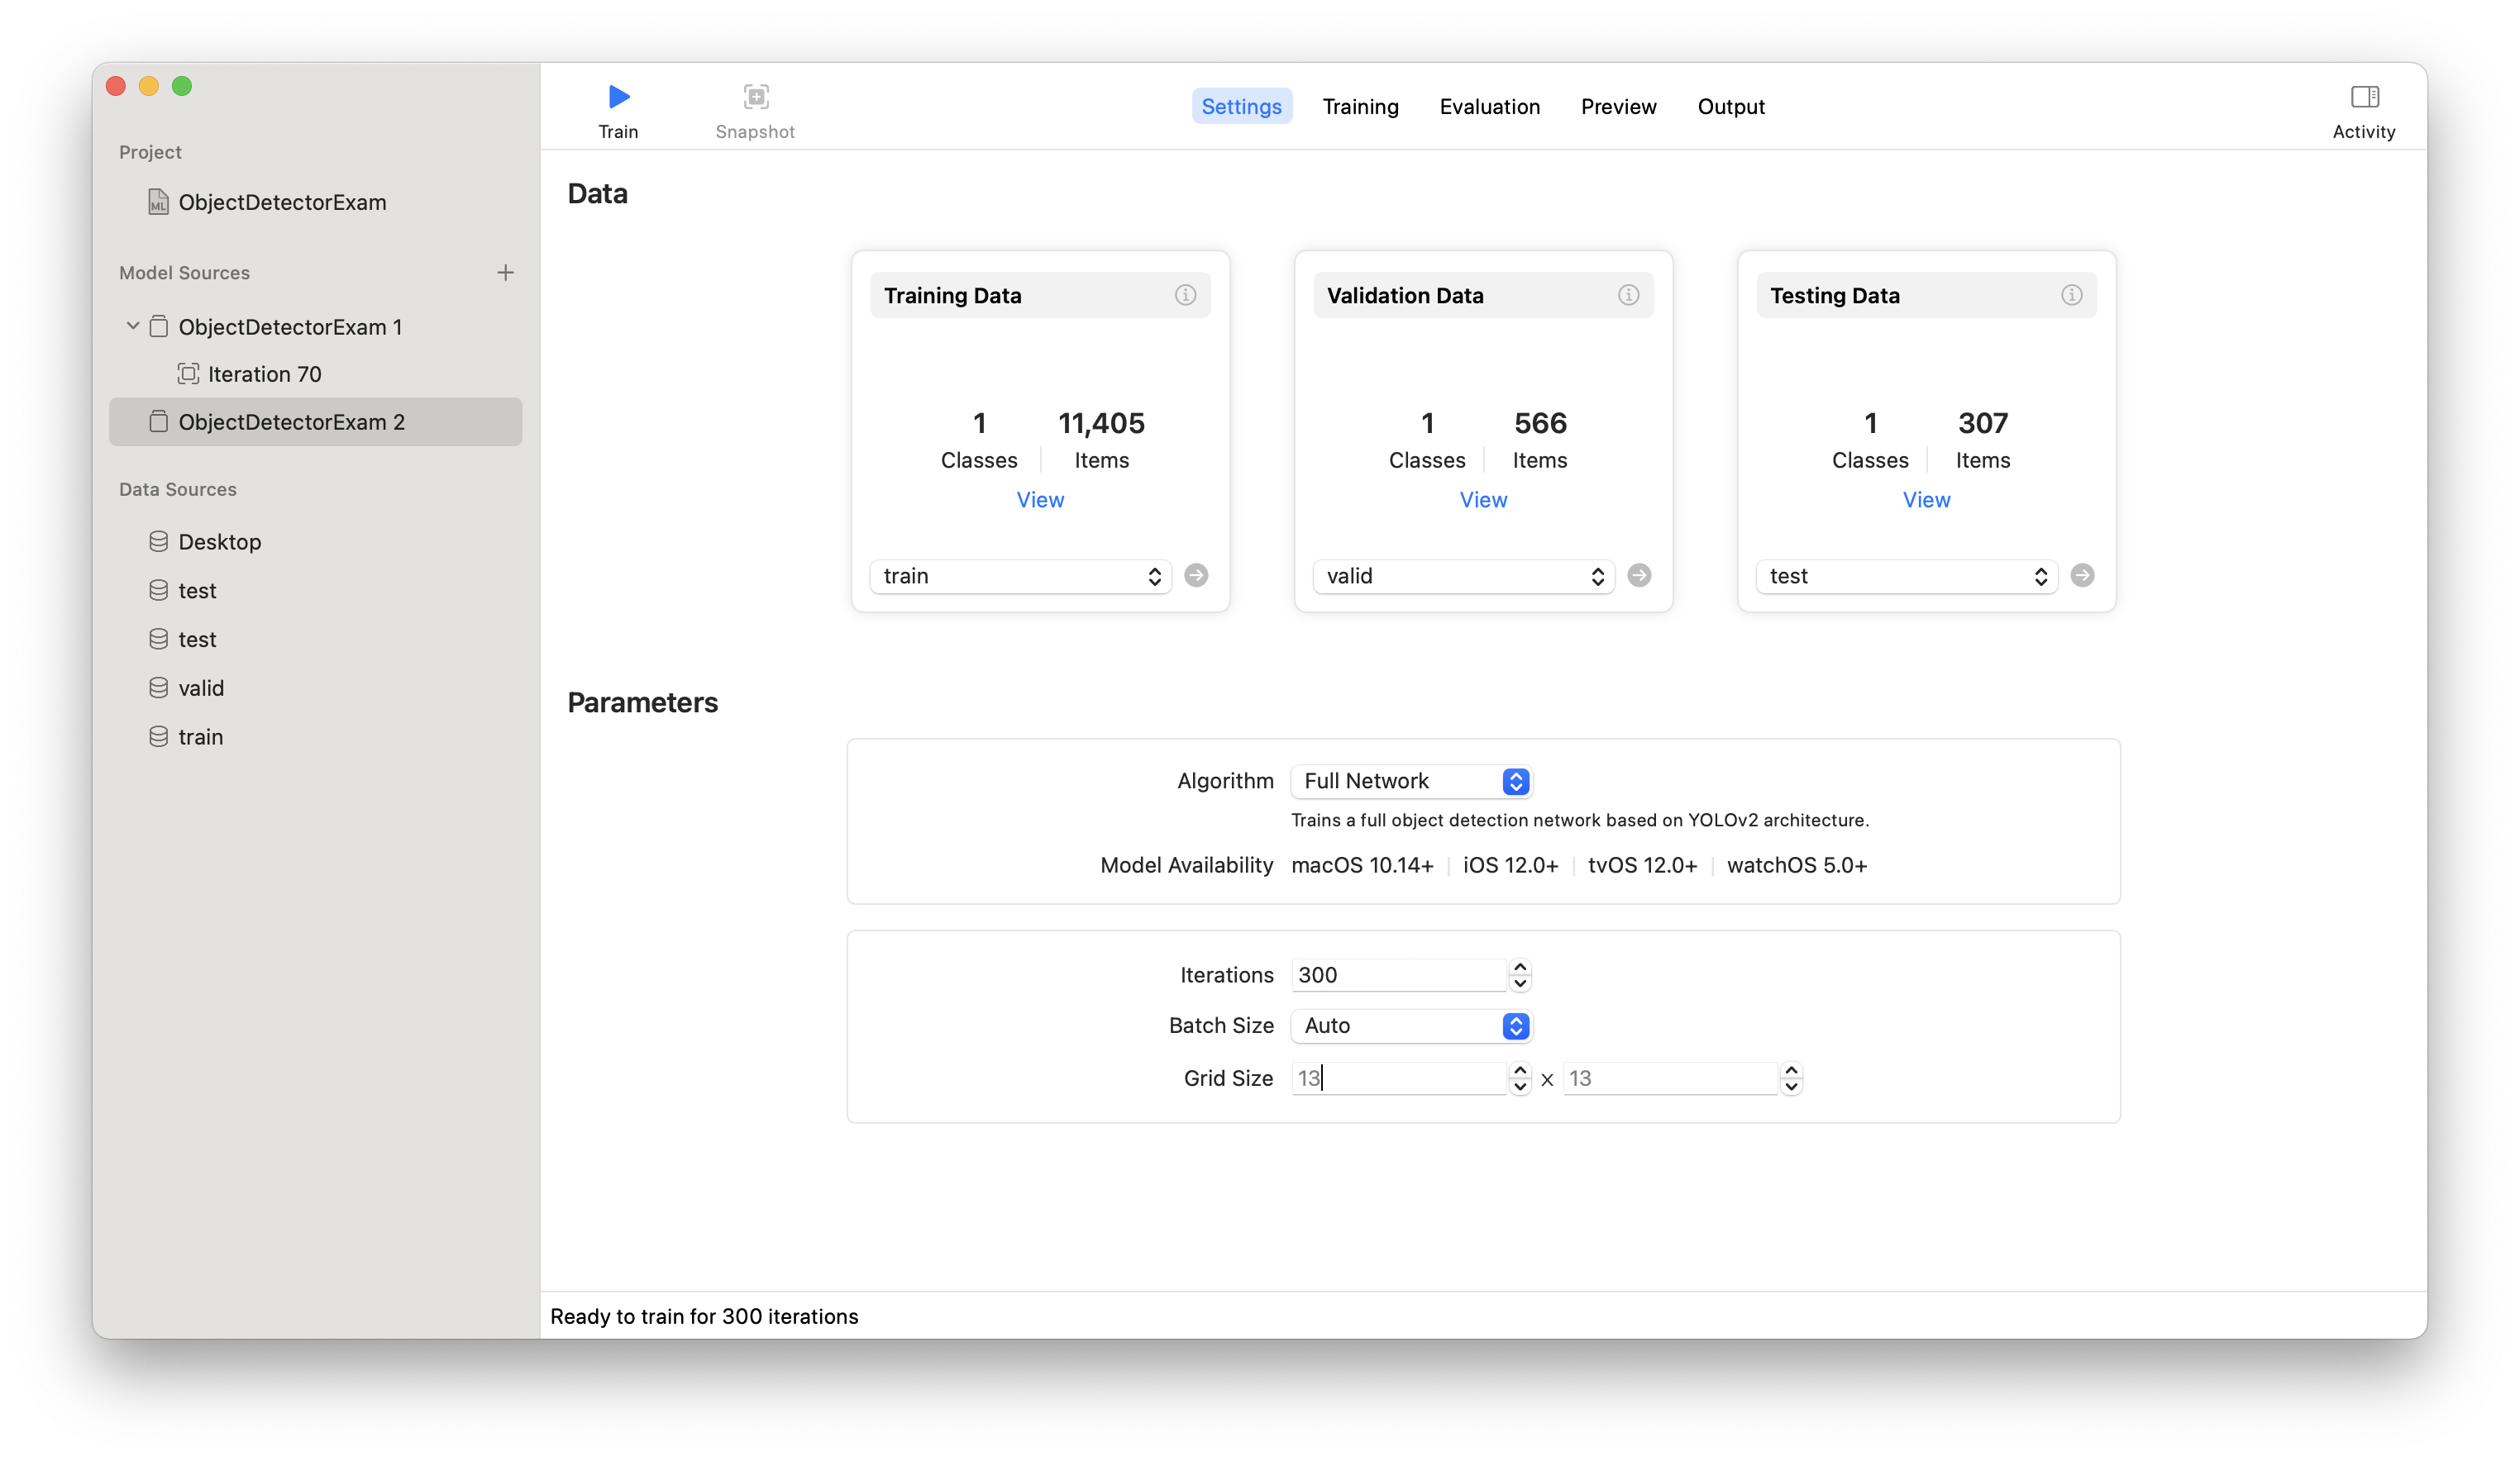Screen dimensions: 2520x1461
Task: Open the Training Data train dropdown
Action: click(x=1019, y=576)
